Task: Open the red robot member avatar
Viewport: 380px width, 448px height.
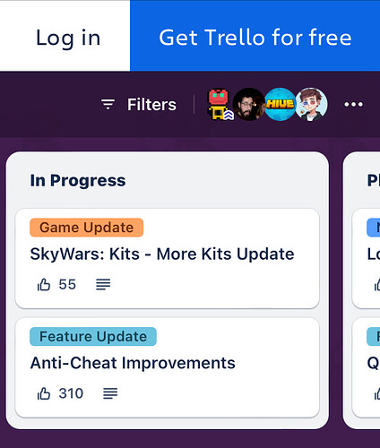Action: click(x=220, y=104)
